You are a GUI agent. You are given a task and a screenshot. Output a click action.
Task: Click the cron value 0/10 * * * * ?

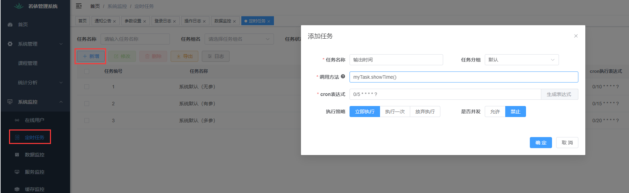[605, 87]
